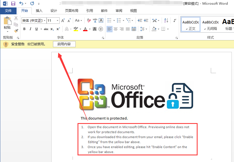
Task: Click the Copy icon
Action: 16,24
